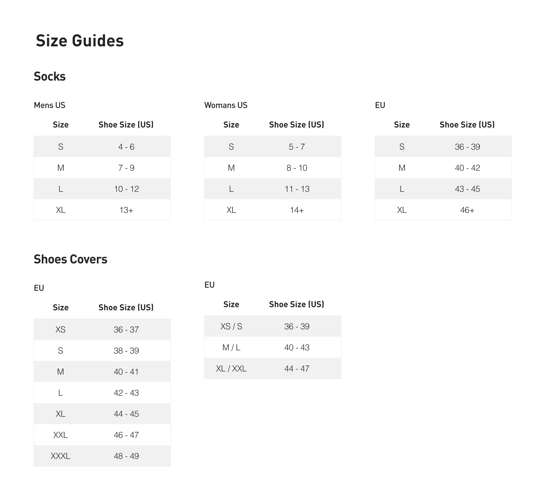Click the XL / XXL size row label

click(231, 368)
